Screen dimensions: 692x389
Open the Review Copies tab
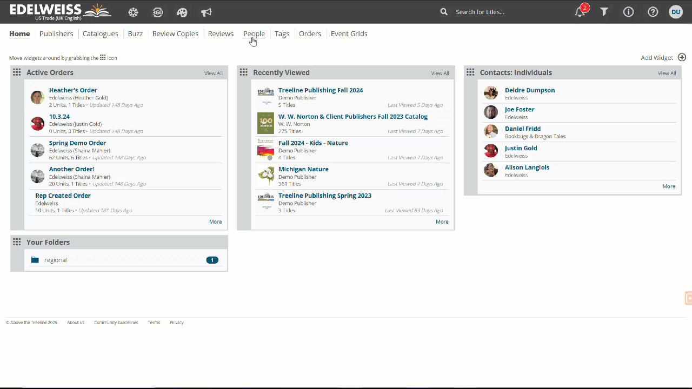[x=175, y=33]
